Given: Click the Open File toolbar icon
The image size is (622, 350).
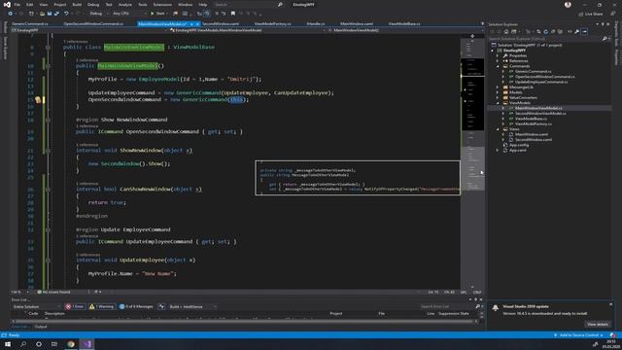Looking at the screenshot, I should point(42,14).
